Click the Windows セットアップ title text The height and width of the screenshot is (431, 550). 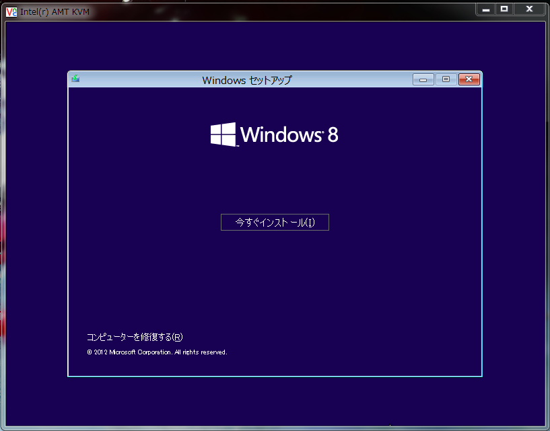247,80
